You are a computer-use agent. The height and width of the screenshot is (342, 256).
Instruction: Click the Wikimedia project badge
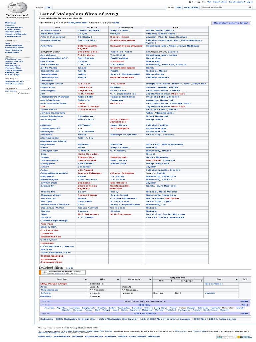click(225, 337)
